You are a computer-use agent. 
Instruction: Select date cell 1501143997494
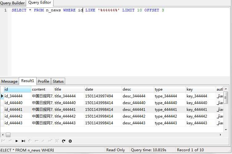click(103, 96)
